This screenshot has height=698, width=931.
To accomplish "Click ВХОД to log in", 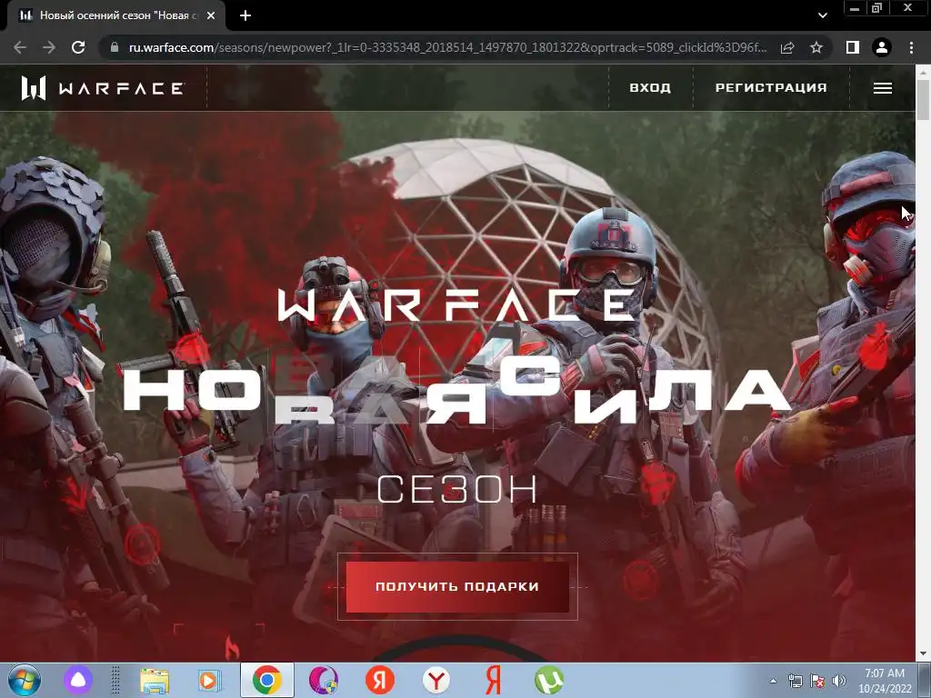I will [x=650, y=88].
